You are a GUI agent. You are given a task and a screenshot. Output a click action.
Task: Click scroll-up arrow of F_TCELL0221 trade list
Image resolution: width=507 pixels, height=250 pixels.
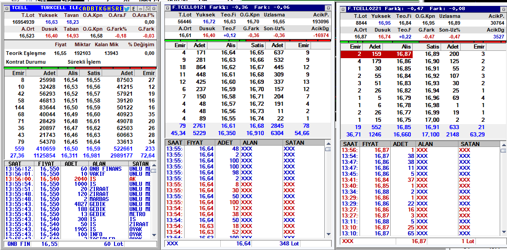504,144
